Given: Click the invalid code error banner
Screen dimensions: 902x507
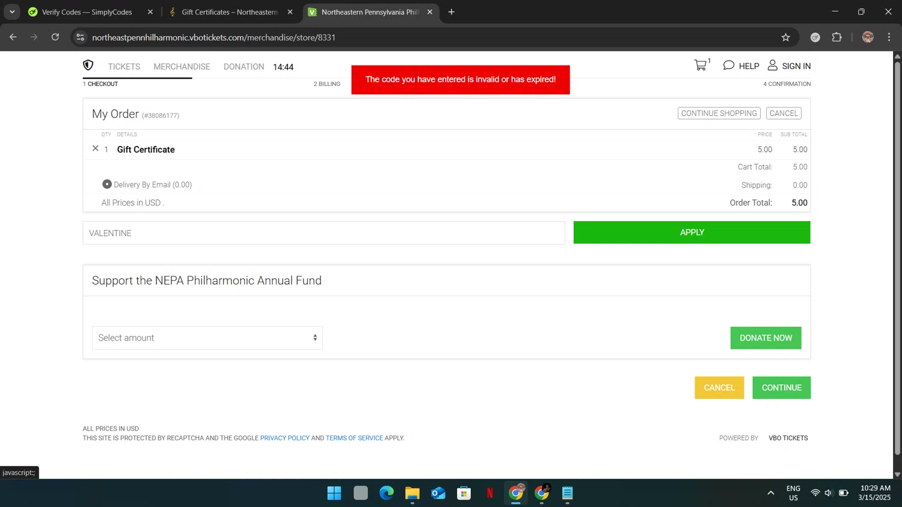Looking at the screenshot, I should pyautogui.click(x=461, y=80).
